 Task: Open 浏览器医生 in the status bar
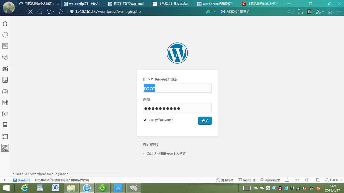pyautogui.click(x=270, y=180)
